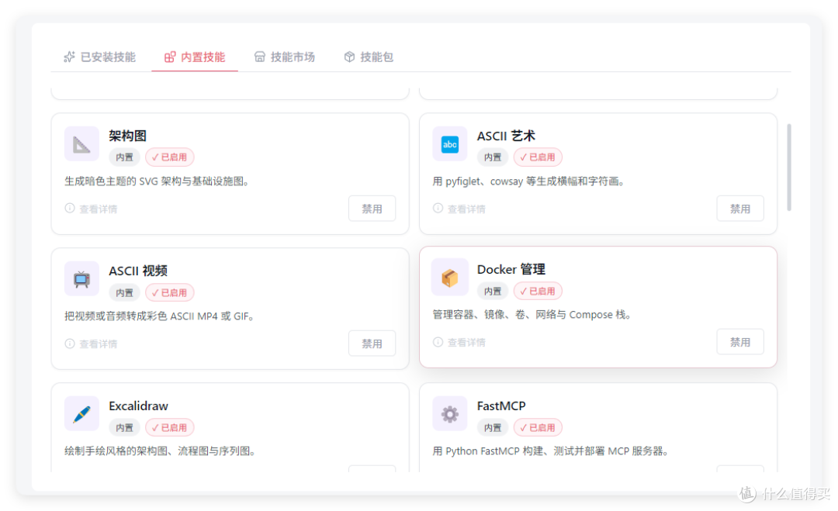View details (查看详情) of ASCII 视频
This screenshot has height=511, width=838.
tap(92, 344)
